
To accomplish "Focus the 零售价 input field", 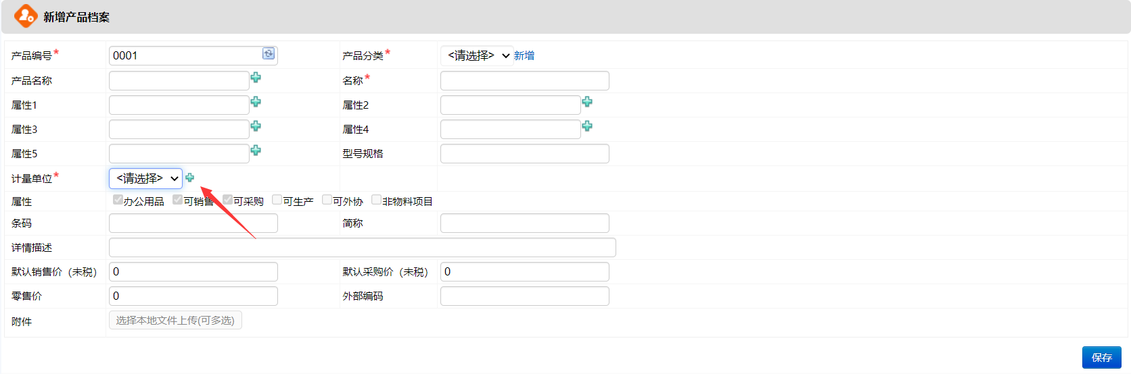I will click(x=193, y=296).
